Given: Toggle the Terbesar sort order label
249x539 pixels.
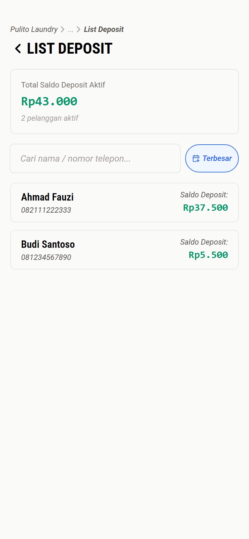Looking at the screenshot, I should [217, 158].
